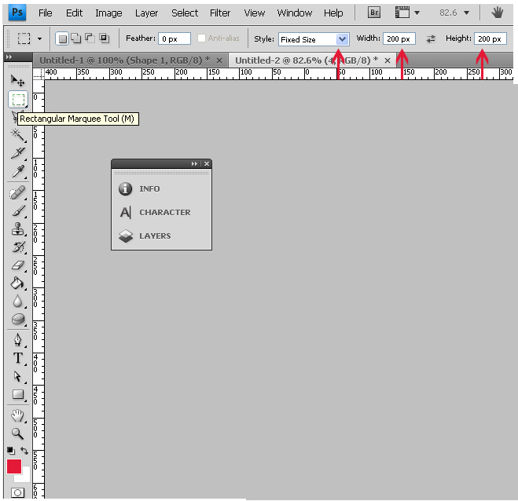Select the Rectangular Marquee tool in toolbox
This screenshot has height=501, width=518.
18,100
